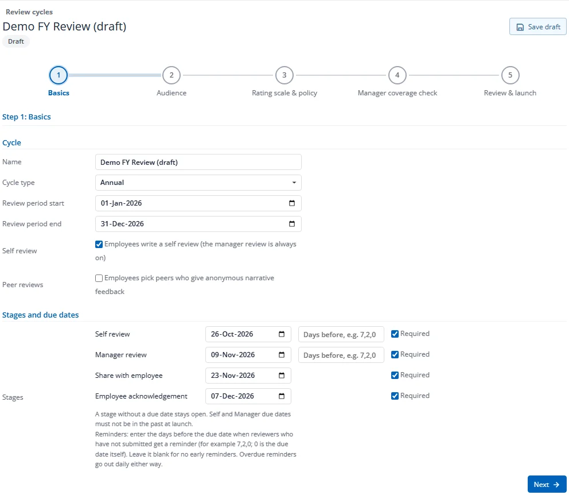Screen dimensions: 569x495
Task: Click Next to continue
Action: click(x=547, y=485)
